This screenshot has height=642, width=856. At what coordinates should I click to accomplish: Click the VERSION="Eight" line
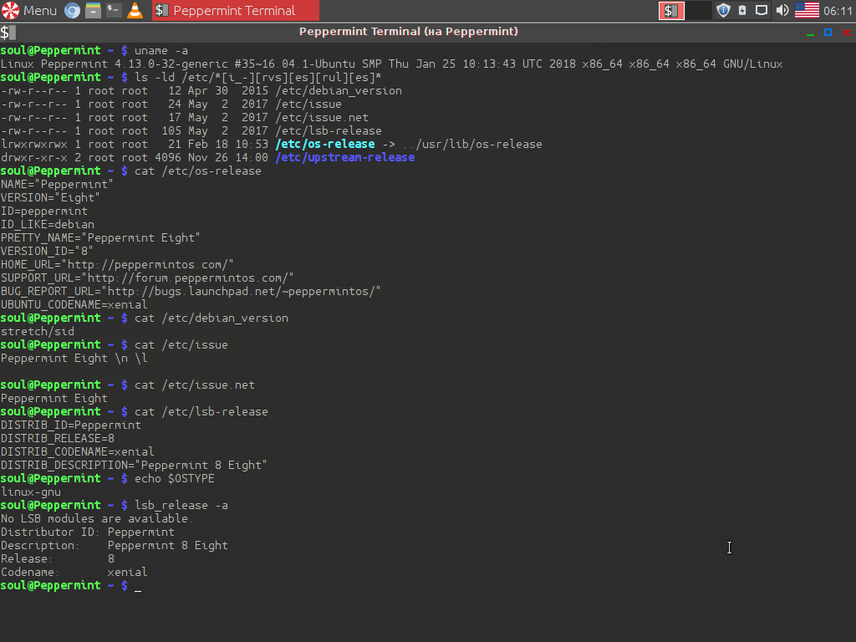coord(50,197)
